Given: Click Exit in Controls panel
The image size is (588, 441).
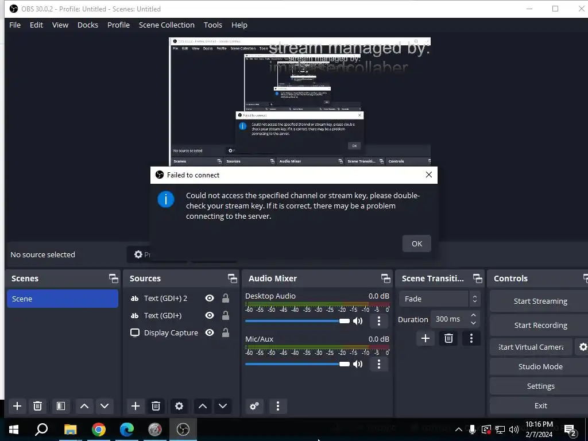Looking at the screenshot, I should click(540, 405).
